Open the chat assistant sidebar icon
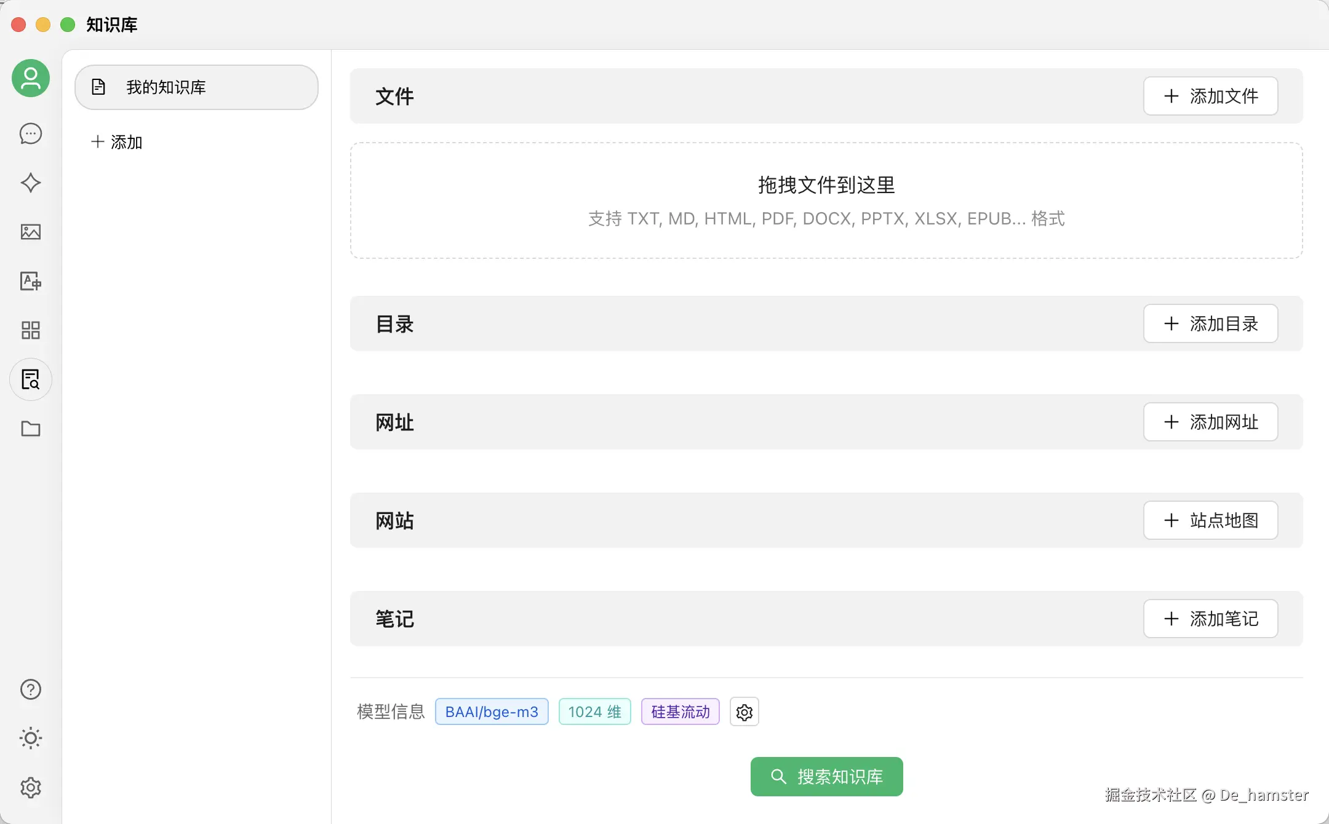 pyautogui.click(x=31, y=133)
